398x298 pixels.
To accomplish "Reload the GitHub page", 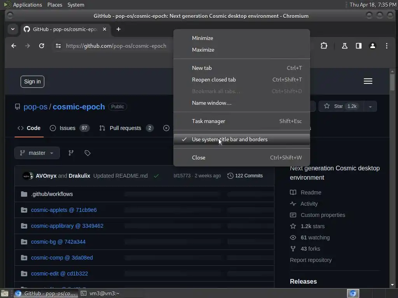I will click(42, 46).
